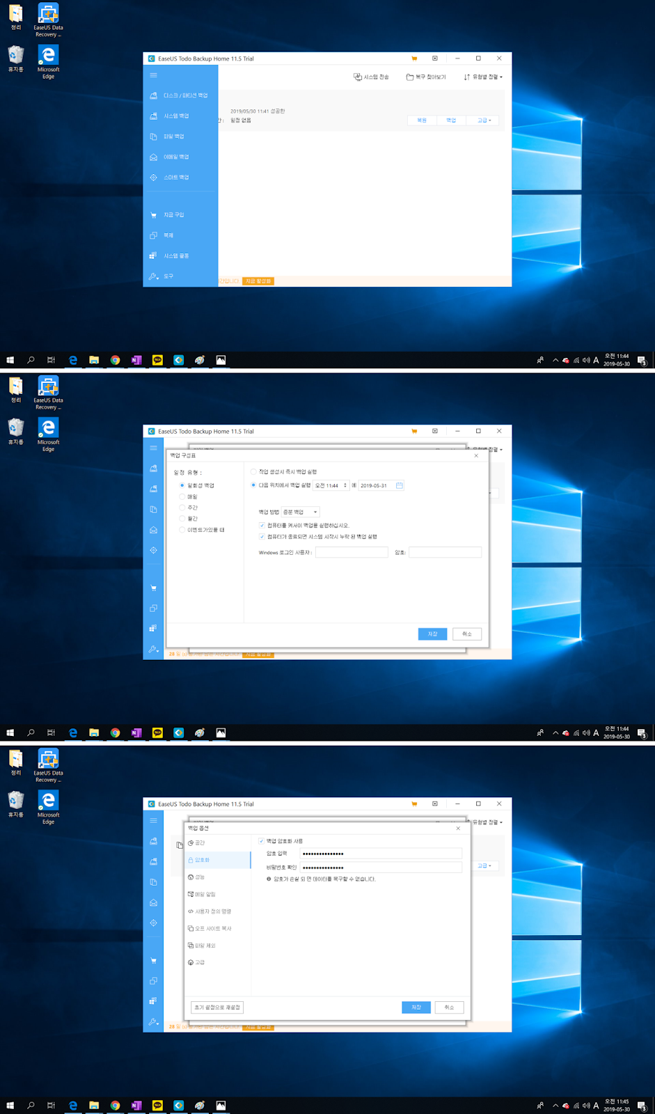Image resolution: width=655 pixels, height=1114 pixels.
Task: Open 성능 tab in 백업 옵션 dialog
Action: (x=217, y=877)
